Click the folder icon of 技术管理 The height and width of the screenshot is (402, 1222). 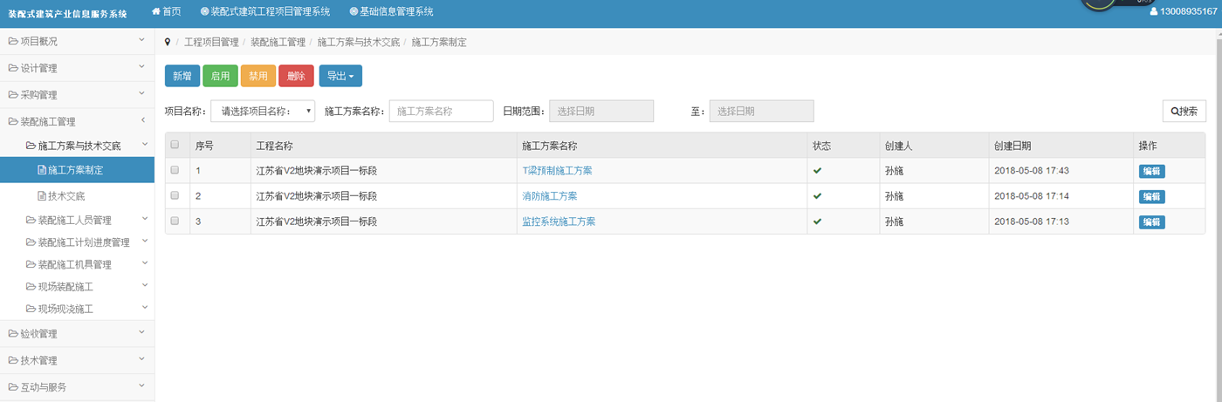click(x=13, y=360)
